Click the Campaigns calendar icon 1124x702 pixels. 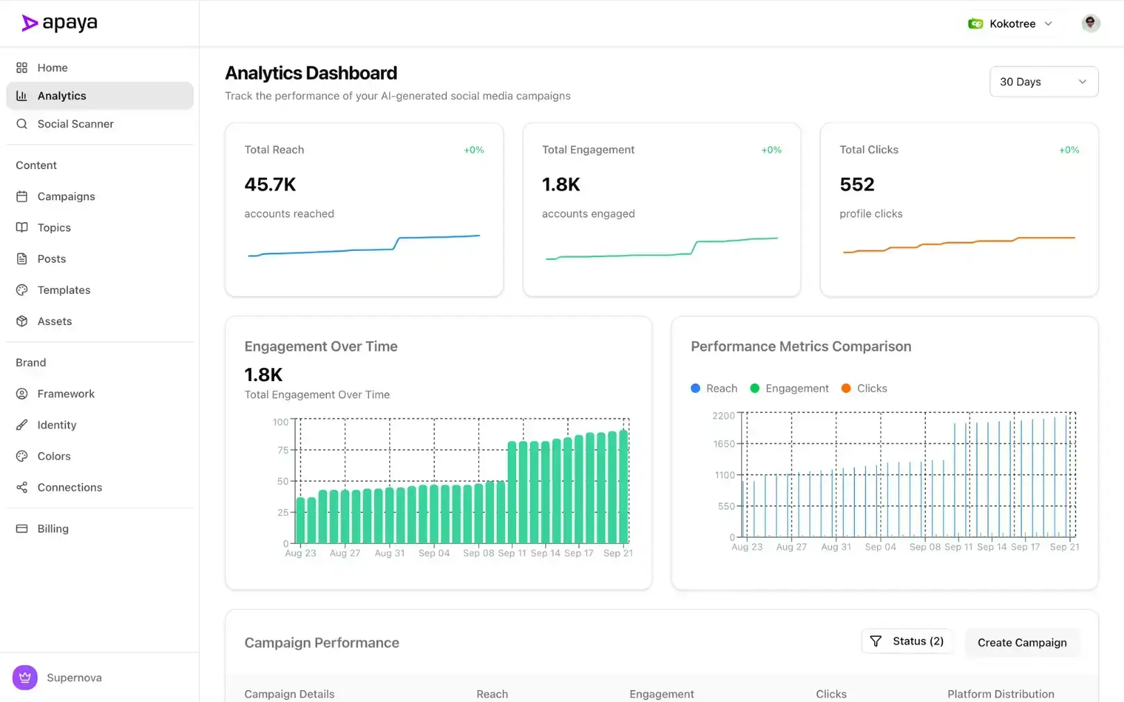point(22,196)
